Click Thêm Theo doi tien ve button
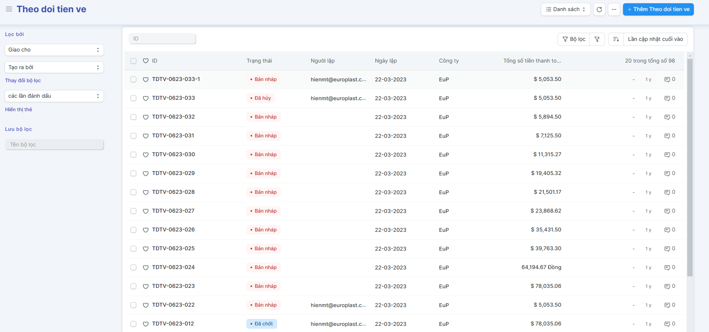This screenshot has height=332, width=709. pyautogui.click(x=658, y=9)
